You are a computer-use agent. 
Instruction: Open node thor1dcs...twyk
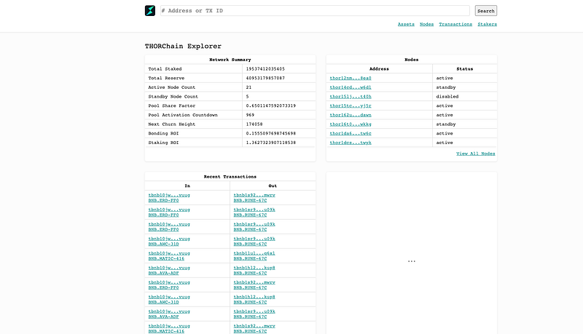(x=351, y=143)
